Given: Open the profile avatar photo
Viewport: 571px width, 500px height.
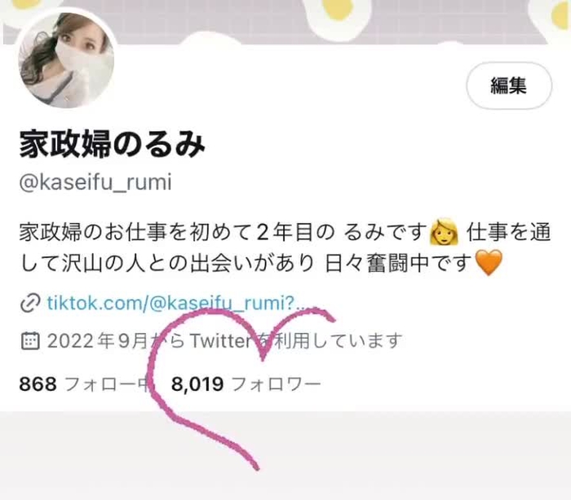Looking at the screenshot, I should [x=66, y=60].
